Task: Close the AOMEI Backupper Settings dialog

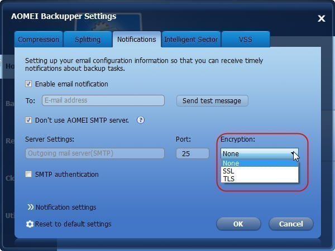Action: tap(321, 18)
